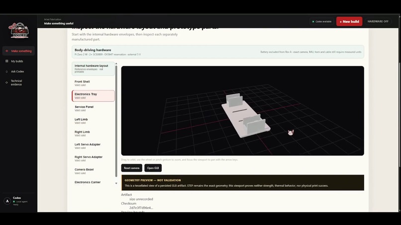
Task: Click the 'Drag to orbit' viewport hint
Action: (x=180, y=160)
